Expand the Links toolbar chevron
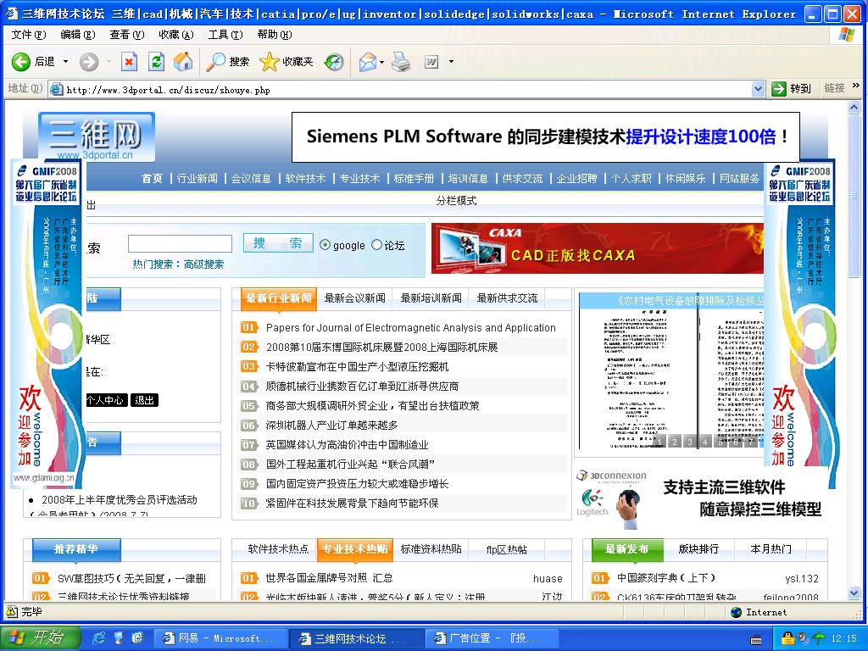 [x=856, y=86]
